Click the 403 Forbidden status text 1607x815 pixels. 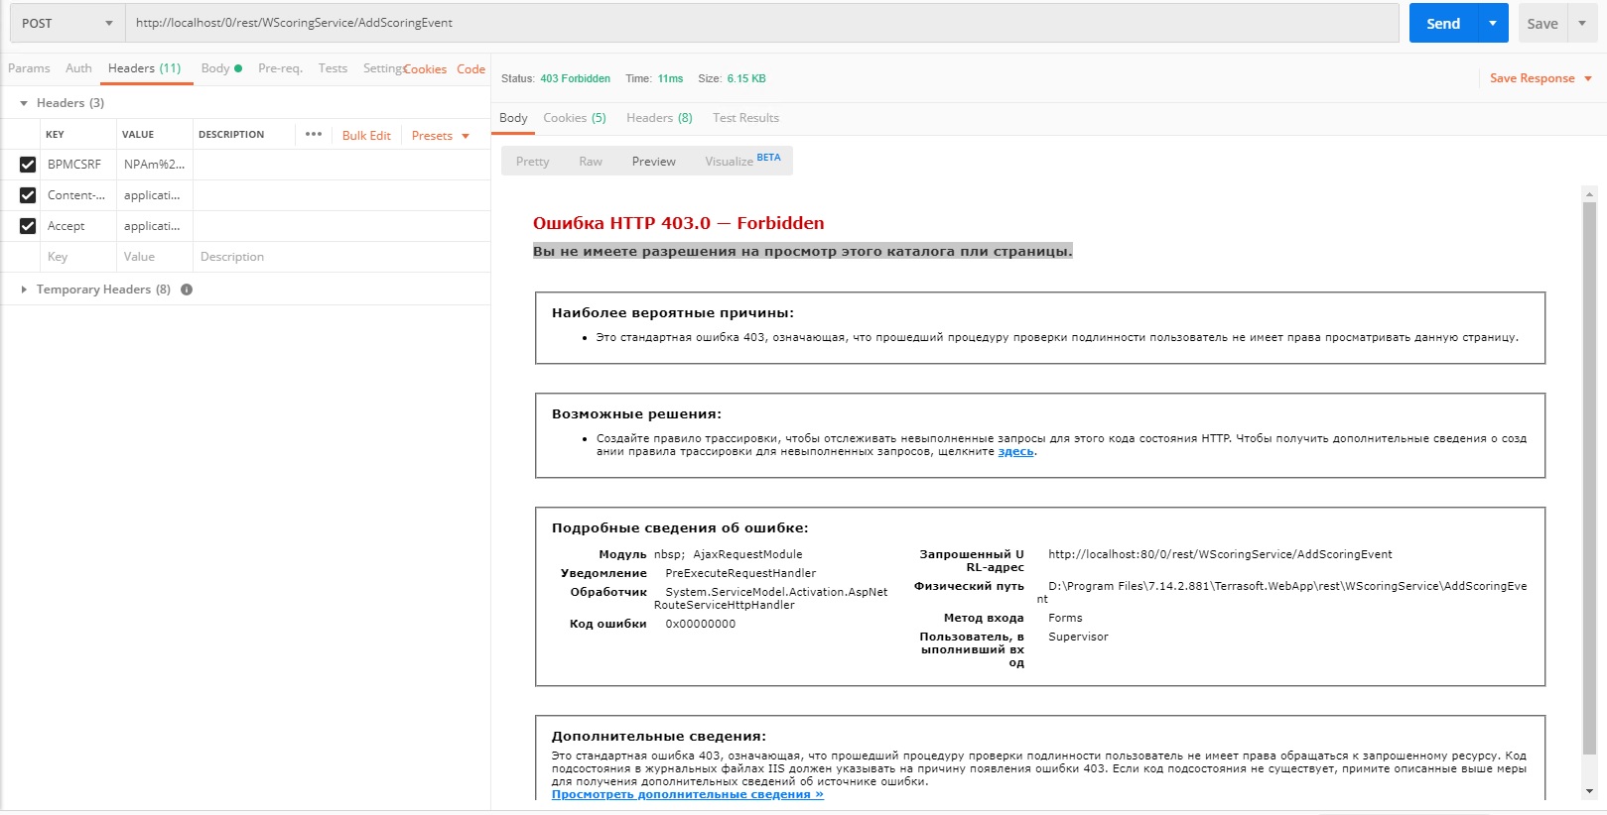tap(575, 78)
